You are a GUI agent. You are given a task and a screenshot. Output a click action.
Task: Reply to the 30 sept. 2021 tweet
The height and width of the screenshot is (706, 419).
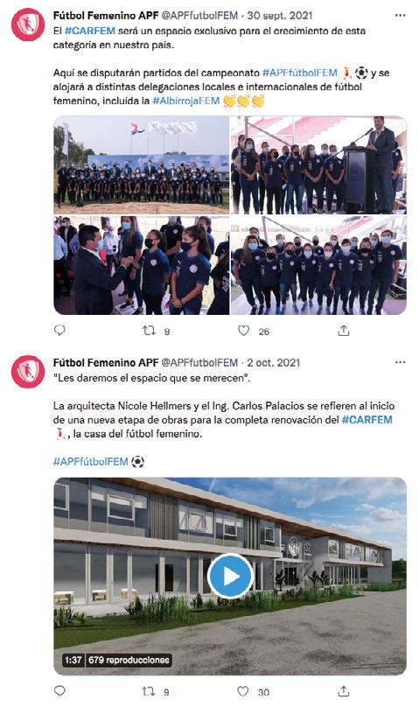tap(59, 331)
